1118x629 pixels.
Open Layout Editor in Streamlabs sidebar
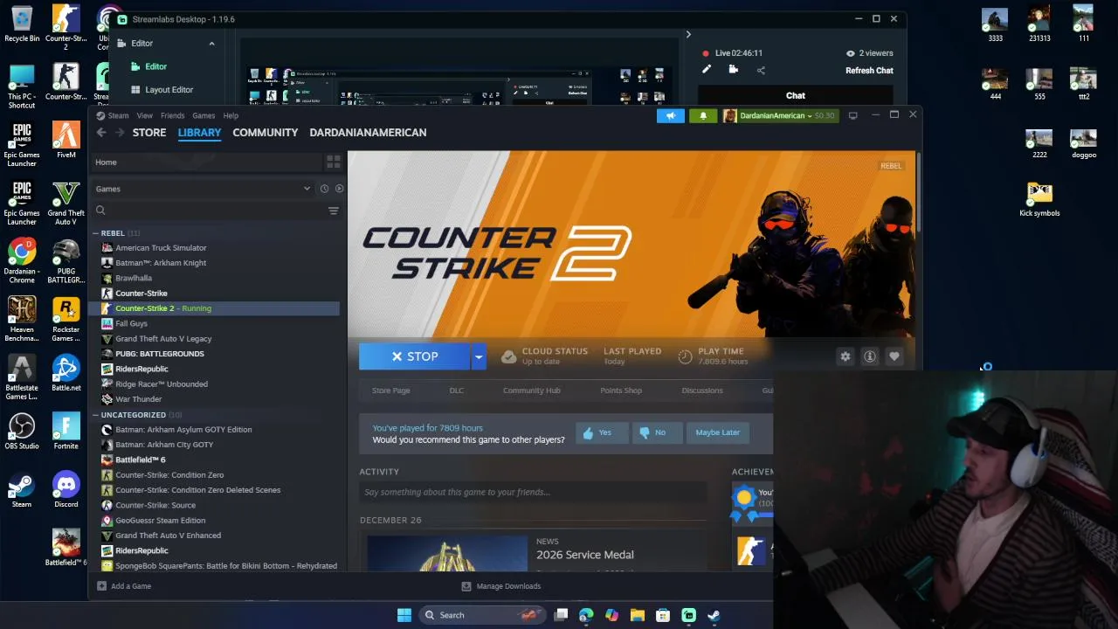click(169, 90)
